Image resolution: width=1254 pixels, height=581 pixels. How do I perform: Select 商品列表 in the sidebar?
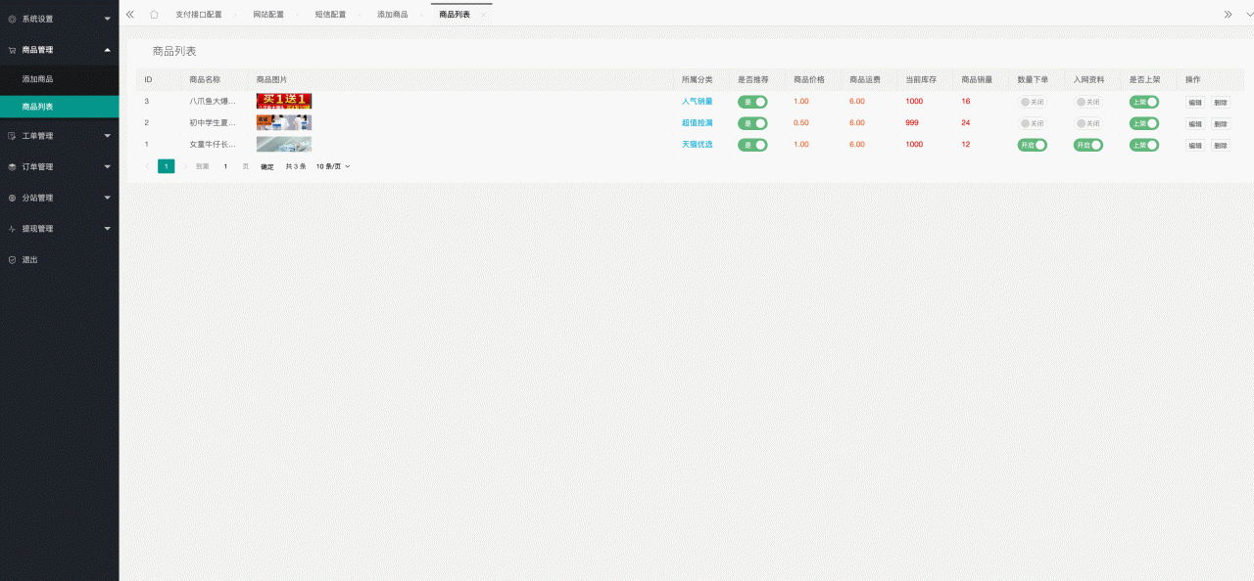[59, 107]
